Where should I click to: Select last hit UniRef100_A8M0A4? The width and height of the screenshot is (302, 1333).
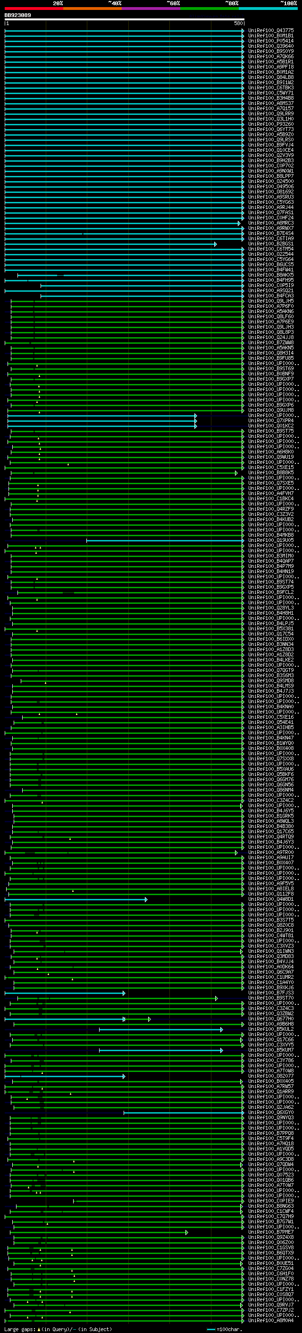[x=271, y=1321]
